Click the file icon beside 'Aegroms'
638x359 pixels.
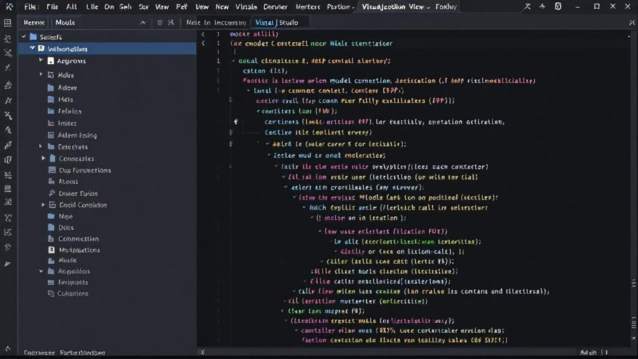click(x=51, y=61)
